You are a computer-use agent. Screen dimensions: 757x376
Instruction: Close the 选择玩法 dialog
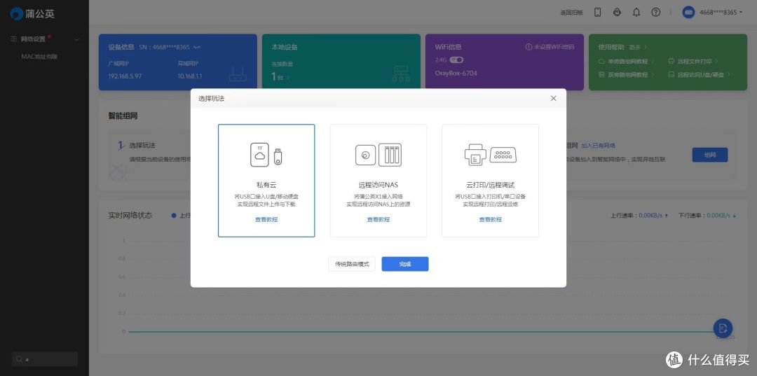[553, 98]
